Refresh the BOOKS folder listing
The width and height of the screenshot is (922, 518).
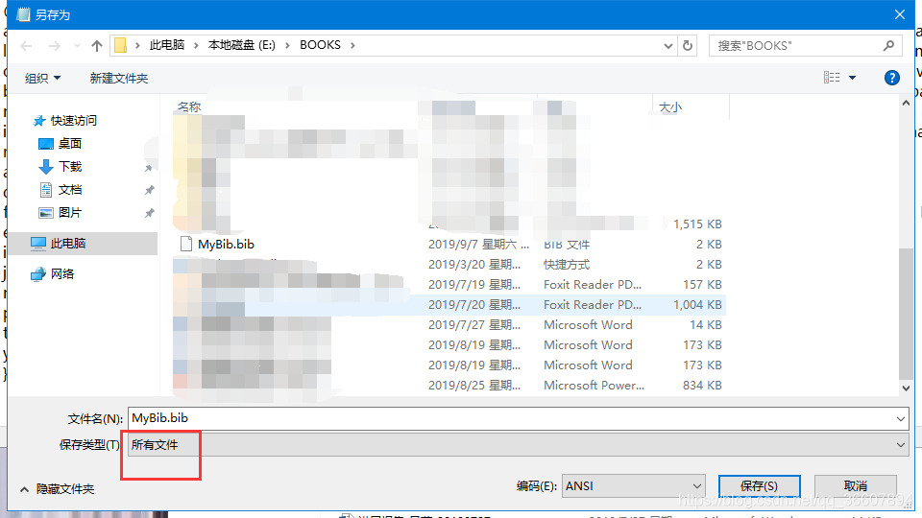(x=688, y=45)
